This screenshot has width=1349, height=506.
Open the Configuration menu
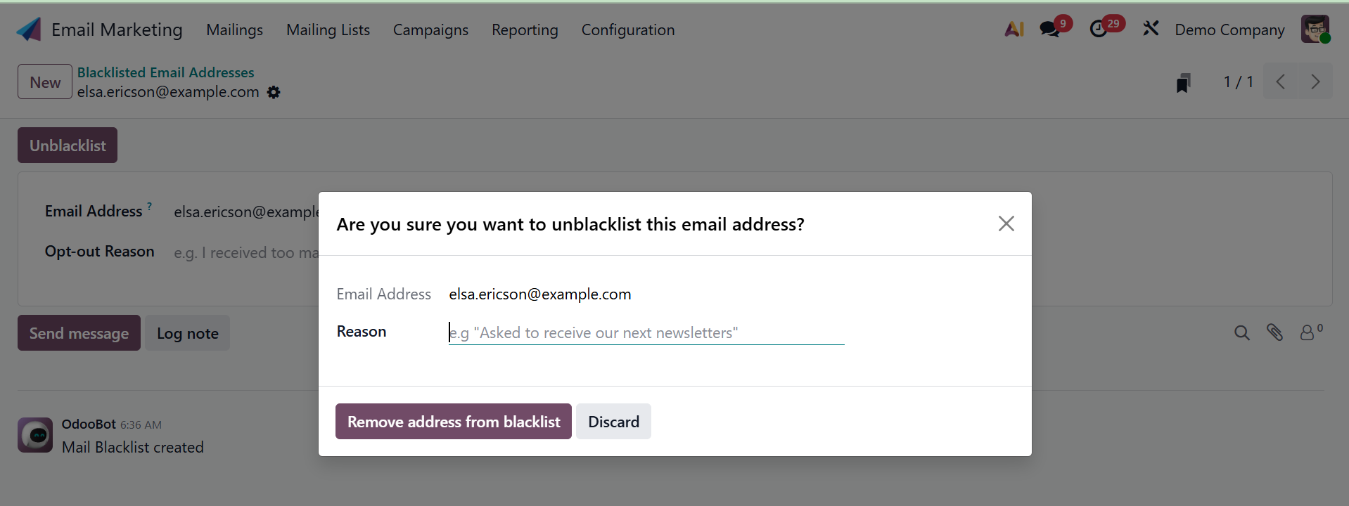(x=627, y=30)
